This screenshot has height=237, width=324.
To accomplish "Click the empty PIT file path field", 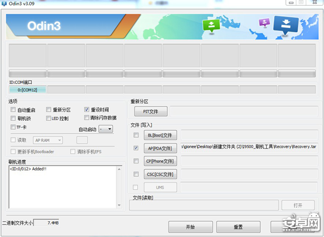I will (x=244, y=111).
